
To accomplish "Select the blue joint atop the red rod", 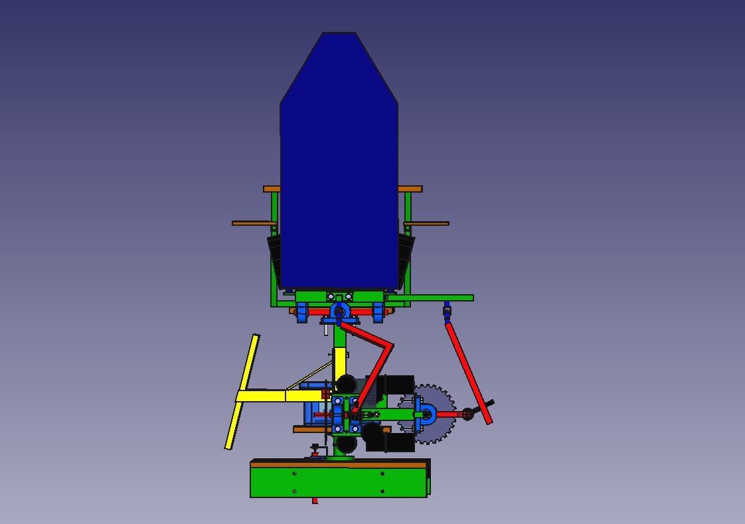I will 447,311.
